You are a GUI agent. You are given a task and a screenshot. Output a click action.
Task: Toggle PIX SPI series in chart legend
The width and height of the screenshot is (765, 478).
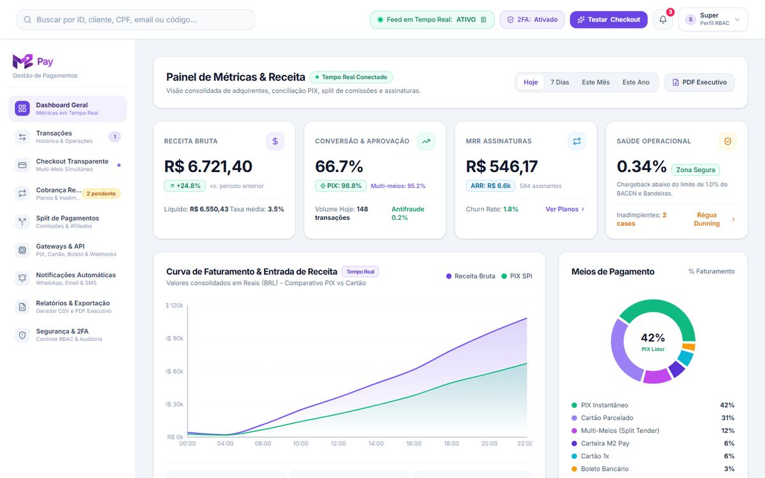tap(516, 276)
